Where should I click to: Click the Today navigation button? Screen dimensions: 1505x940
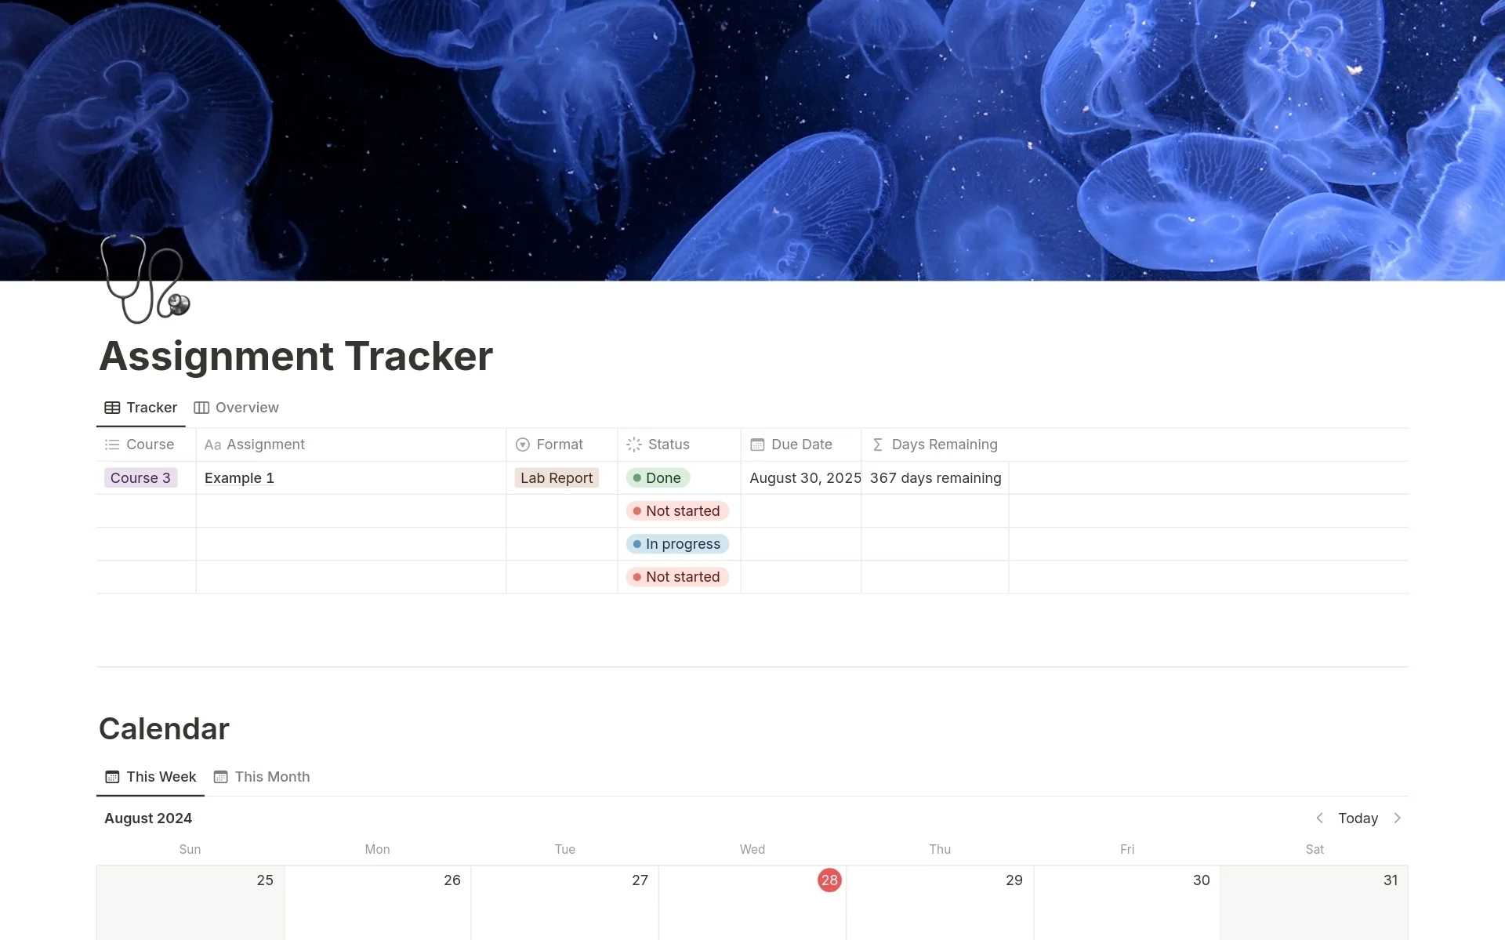(1358, 818)
